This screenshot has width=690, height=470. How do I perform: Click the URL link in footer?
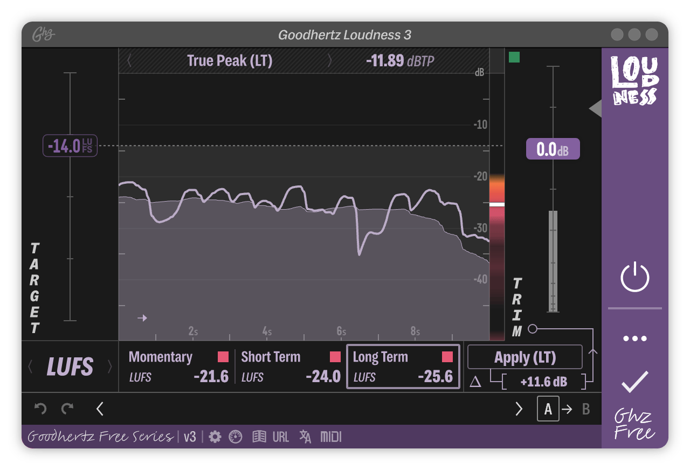281,437
